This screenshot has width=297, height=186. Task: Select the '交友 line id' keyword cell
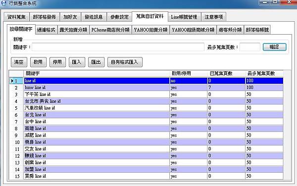tap(97, 149)
